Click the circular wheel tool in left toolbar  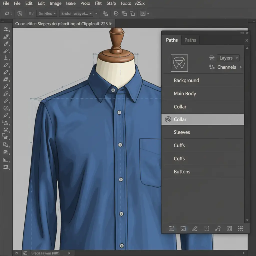6,108
